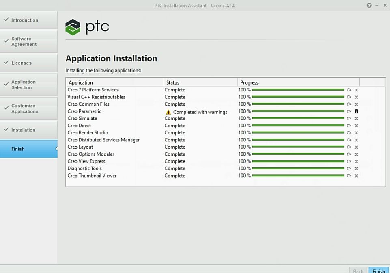Click the Progress column header
Screen dimensions: 390x273
pos(298,82)
